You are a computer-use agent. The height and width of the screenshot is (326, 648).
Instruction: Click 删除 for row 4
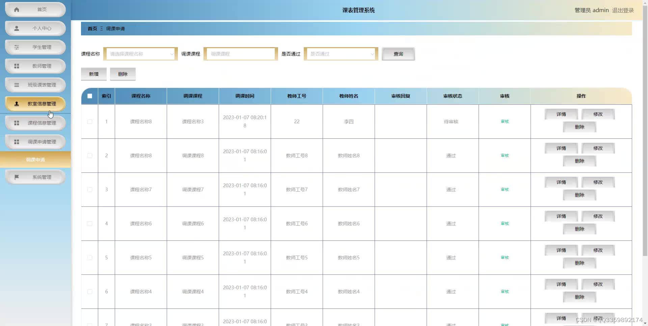[579, 229]
